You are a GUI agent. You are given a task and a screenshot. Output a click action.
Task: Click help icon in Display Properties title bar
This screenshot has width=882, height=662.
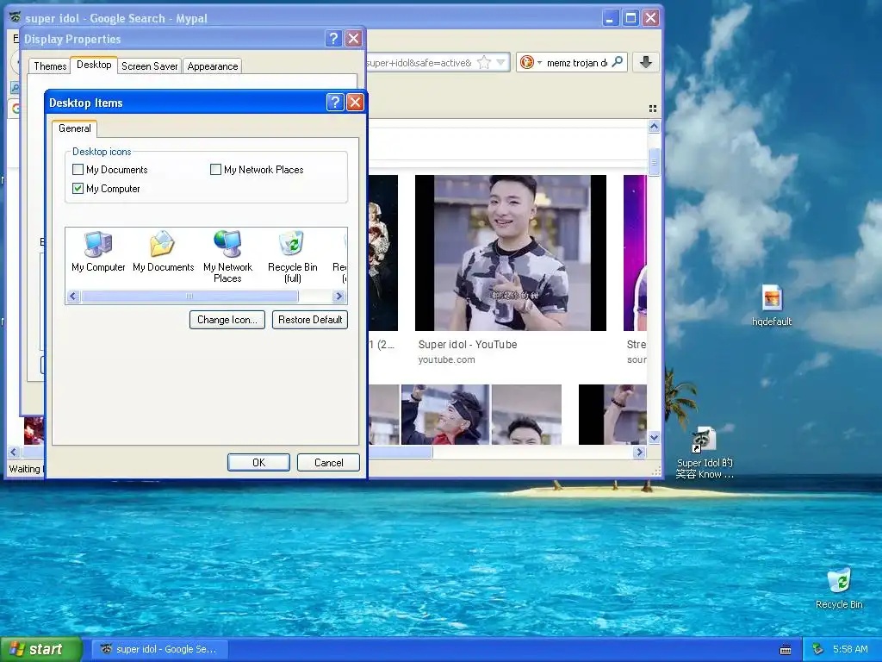[x=333, y=38]
